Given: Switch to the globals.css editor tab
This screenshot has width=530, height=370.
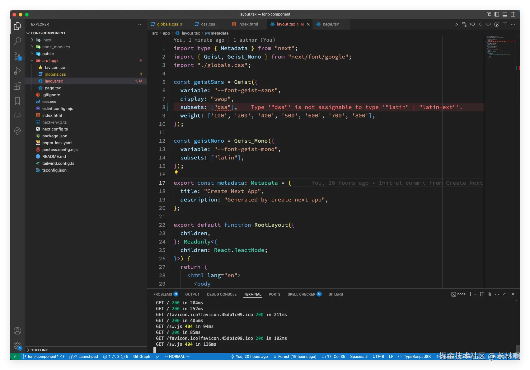Looking at the screenshot, I should click(167, 24).
